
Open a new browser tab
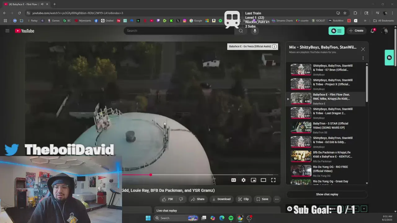[x=54, y=4]
